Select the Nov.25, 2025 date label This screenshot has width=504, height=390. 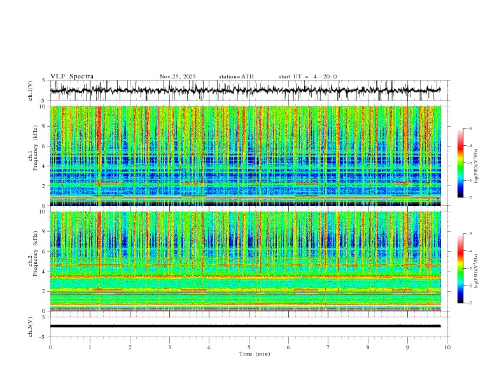178,76
